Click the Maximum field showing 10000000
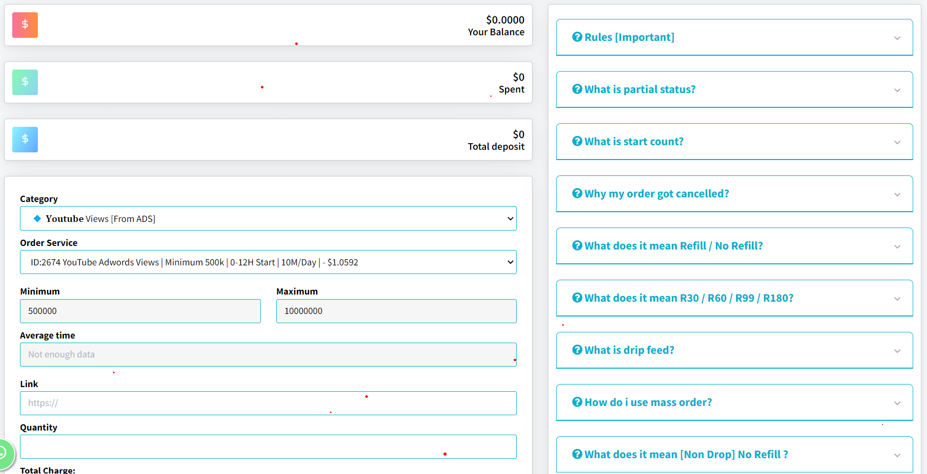Image resolution: width=927 pixels, height=474 pixels. (x=396, y=311)
